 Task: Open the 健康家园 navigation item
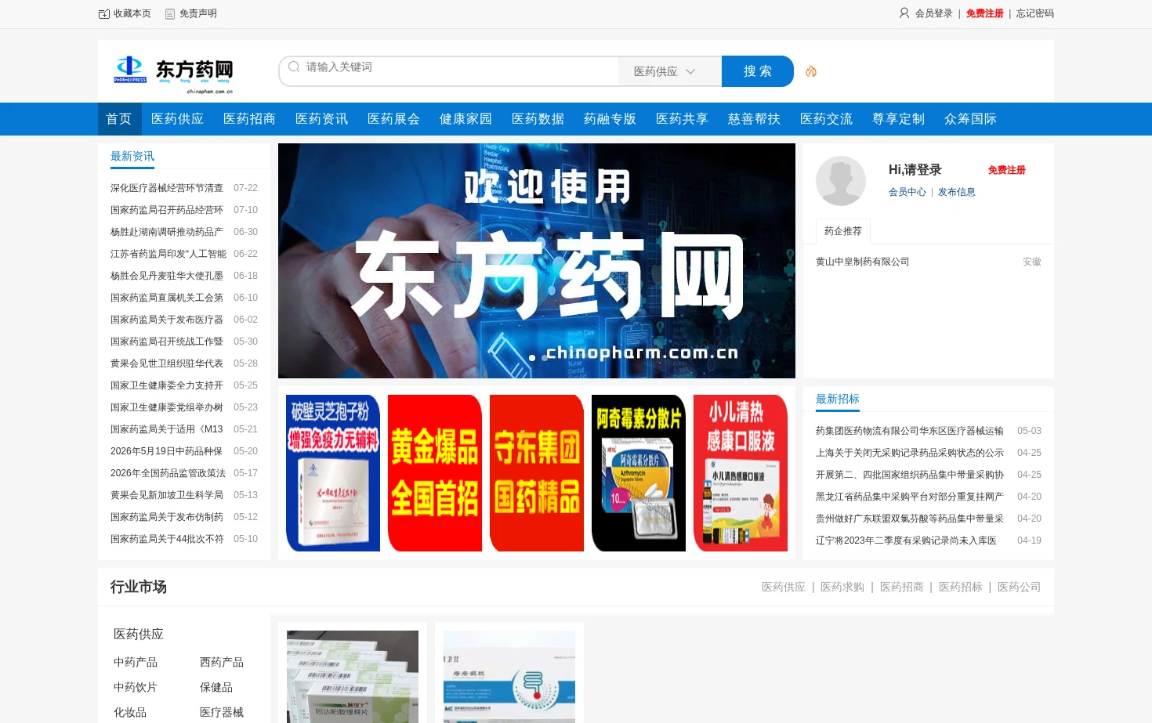[x=466, y=119]
